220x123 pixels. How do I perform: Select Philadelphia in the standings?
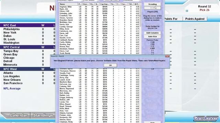[x=11, y=29]
